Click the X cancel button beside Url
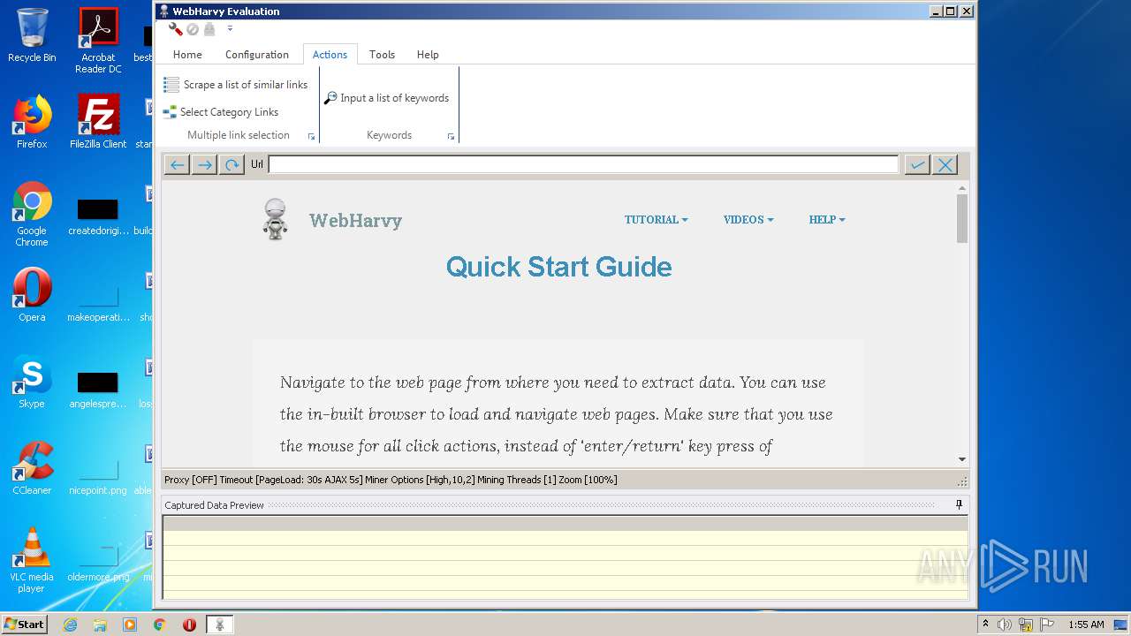The width and height of the screenshot is (1131, 636). (x=945, y=165)
